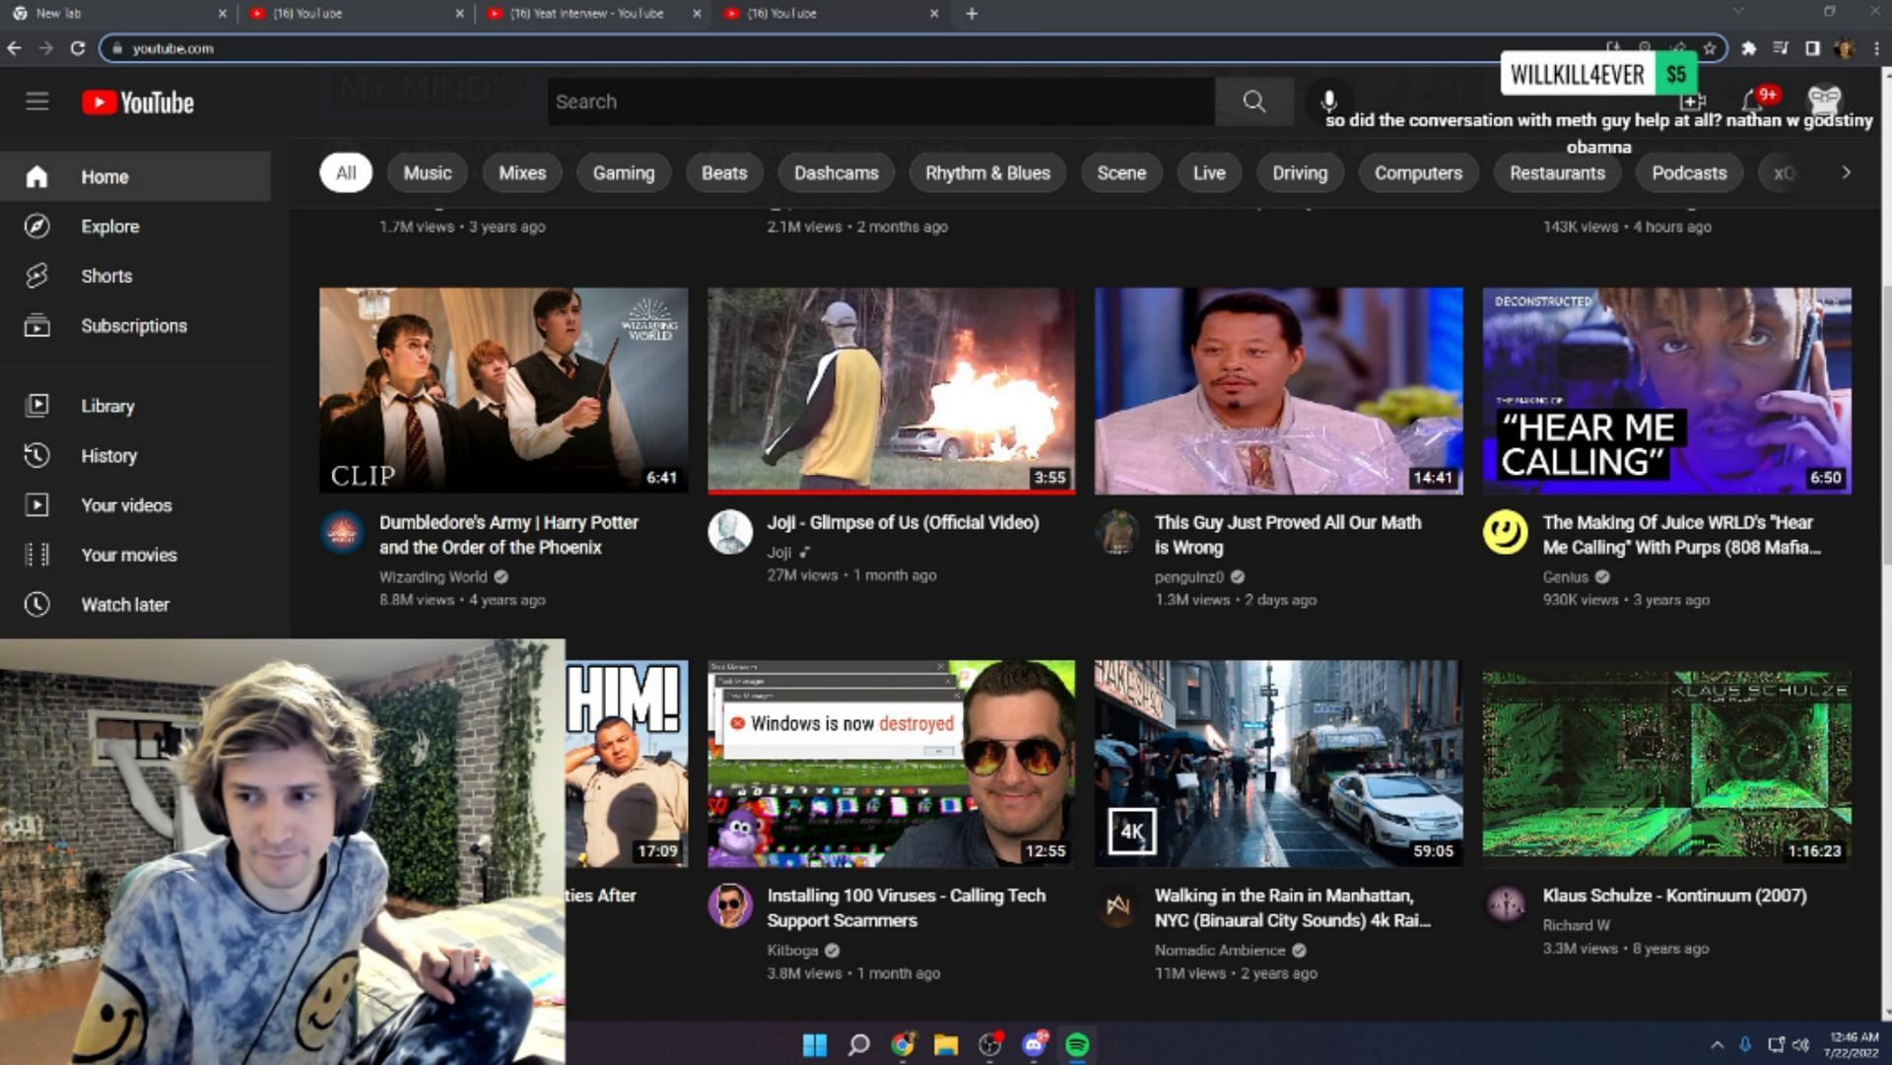Select the Beats filter chip
This screenshot has height=1065, width=1892.
coord(724,173)
